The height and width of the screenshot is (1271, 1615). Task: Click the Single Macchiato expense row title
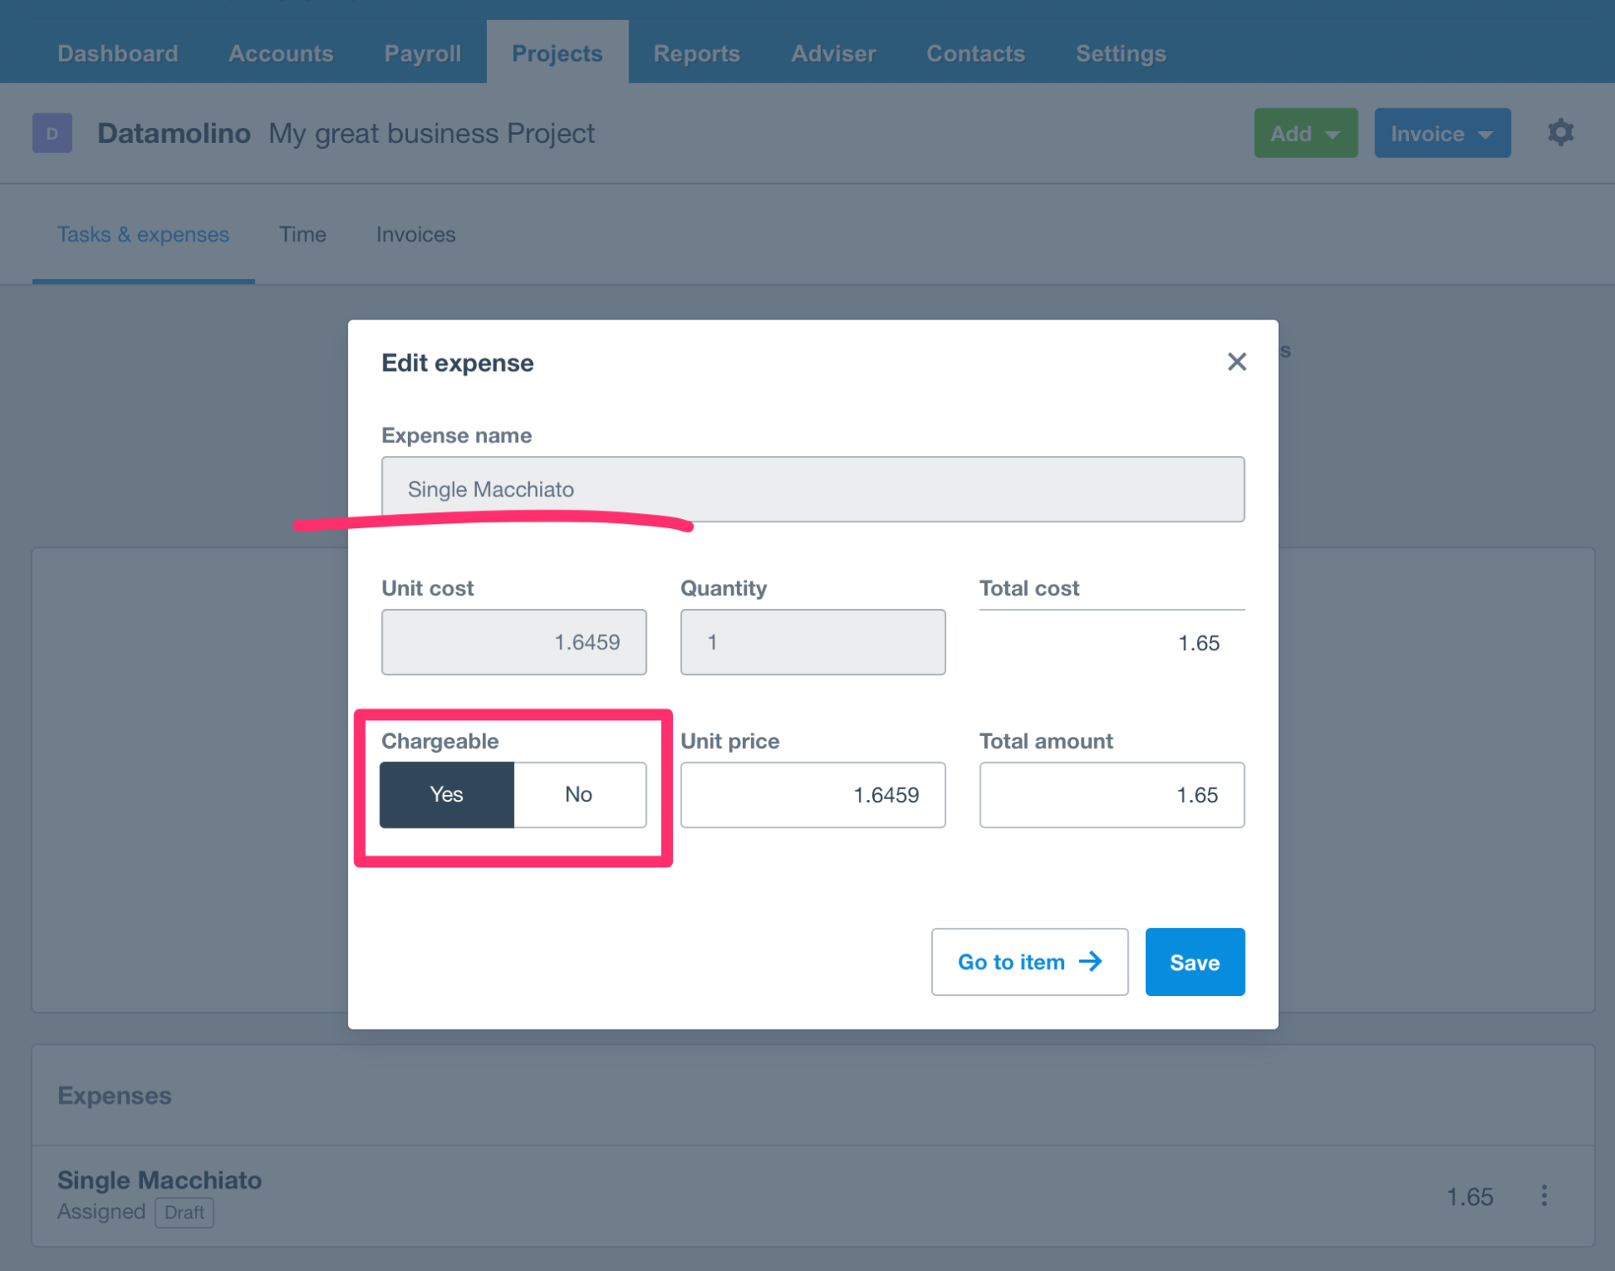pos(159,1179)
